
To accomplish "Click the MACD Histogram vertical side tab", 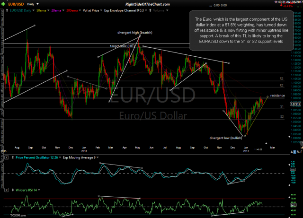I will point(2,68).
